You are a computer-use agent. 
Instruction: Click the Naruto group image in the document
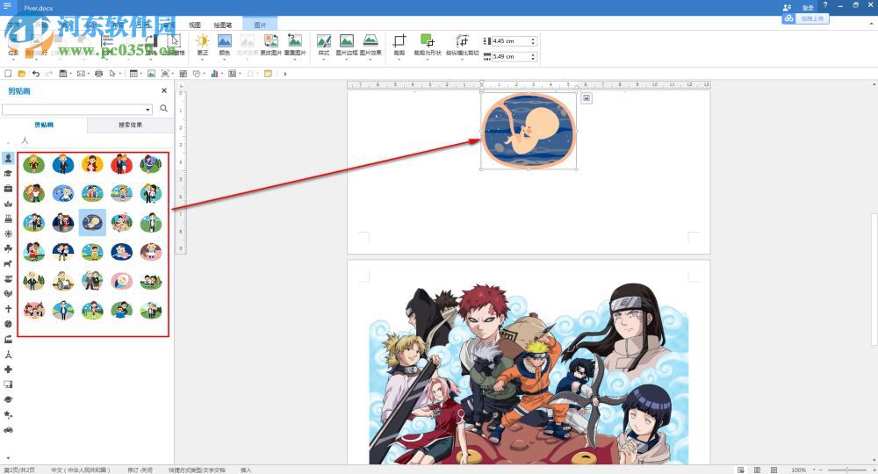coord(528,373)
